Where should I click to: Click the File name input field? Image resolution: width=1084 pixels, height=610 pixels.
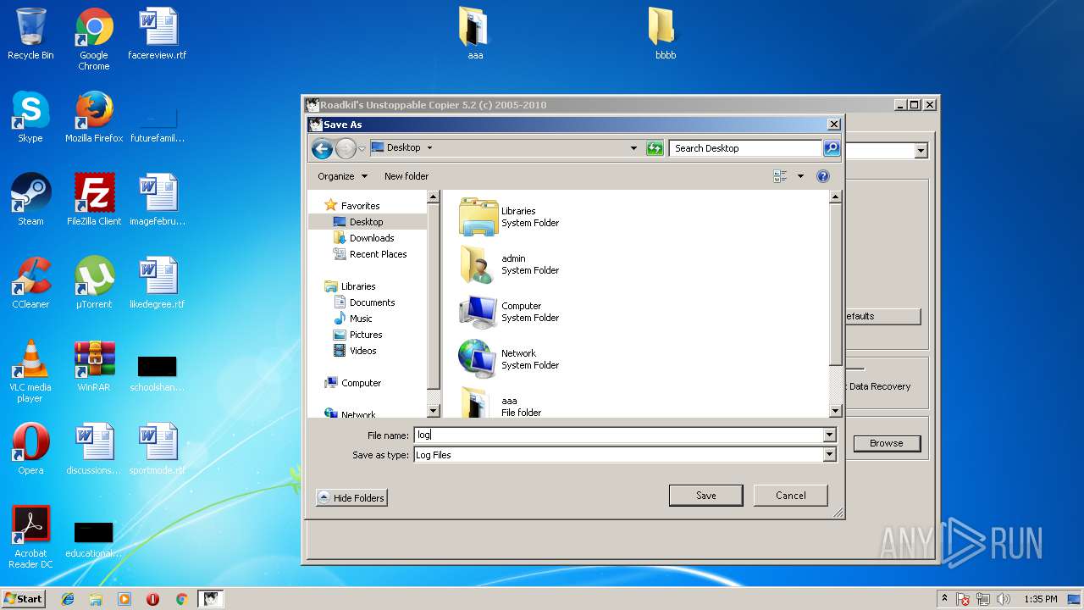coord(618,435)
